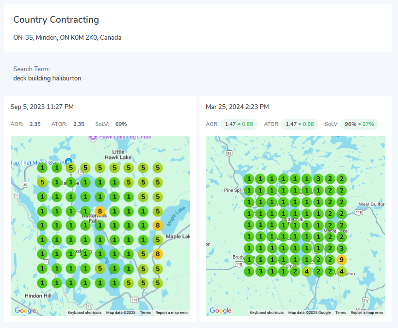Open Keyboard shortcuts on left map

84,313
